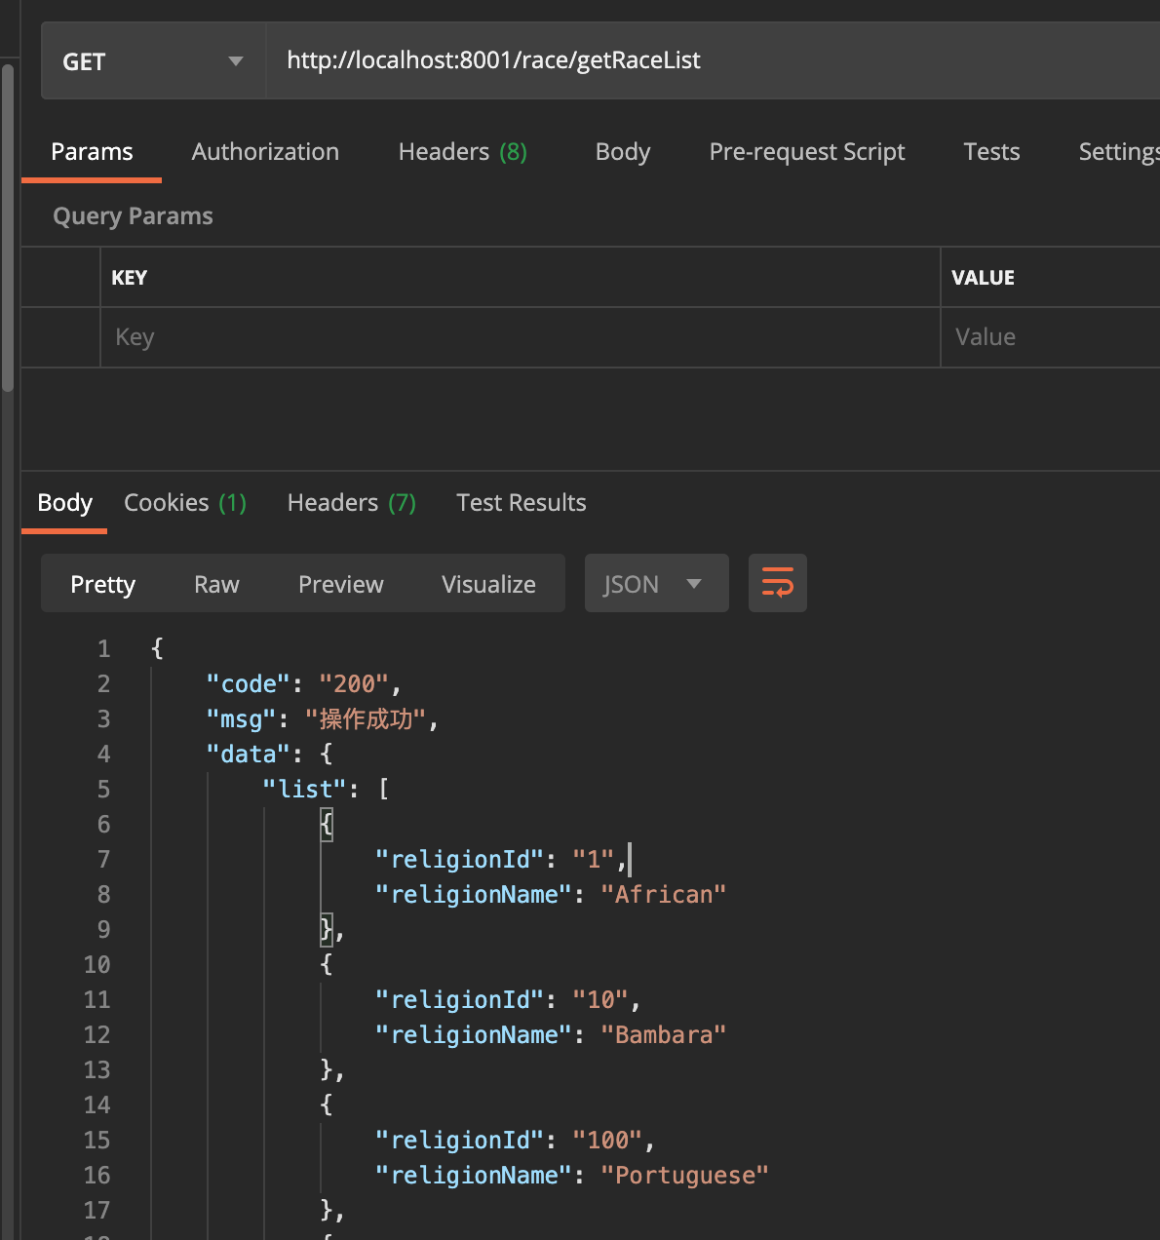The width and height of the screenshot is (1160, 1240).
Task: Open the JSON format dropdown
Action: coord(656,583)
